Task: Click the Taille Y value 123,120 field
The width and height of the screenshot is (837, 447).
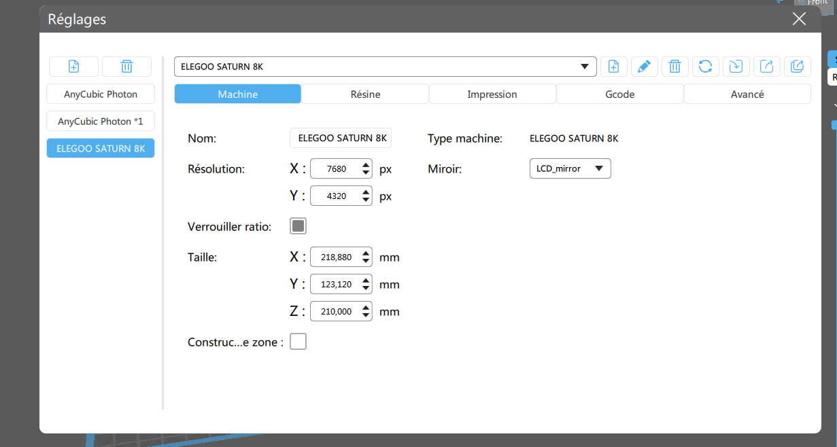Action: (336, 285)
